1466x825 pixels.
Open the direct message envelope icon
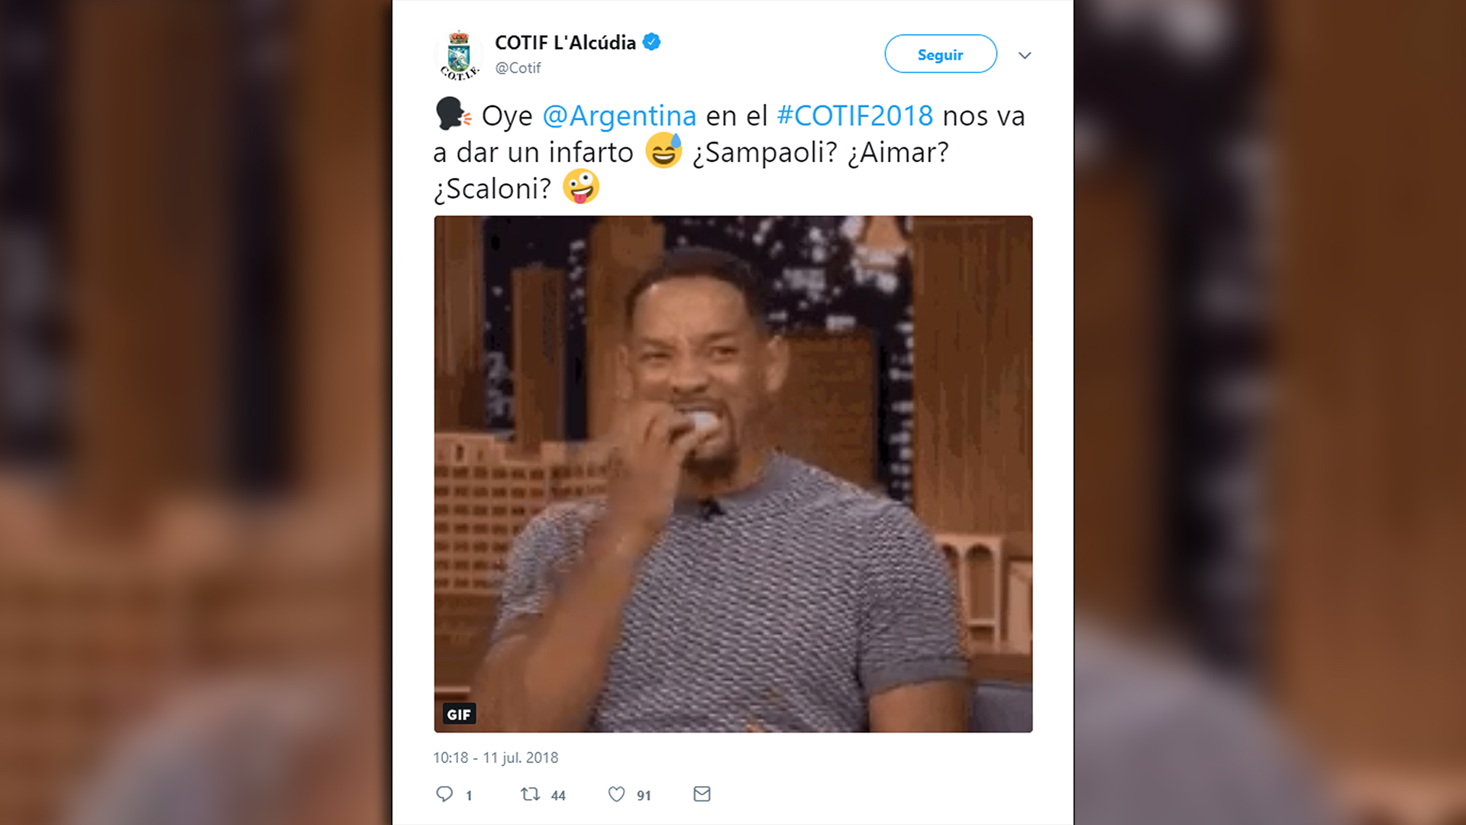[702, 794]
